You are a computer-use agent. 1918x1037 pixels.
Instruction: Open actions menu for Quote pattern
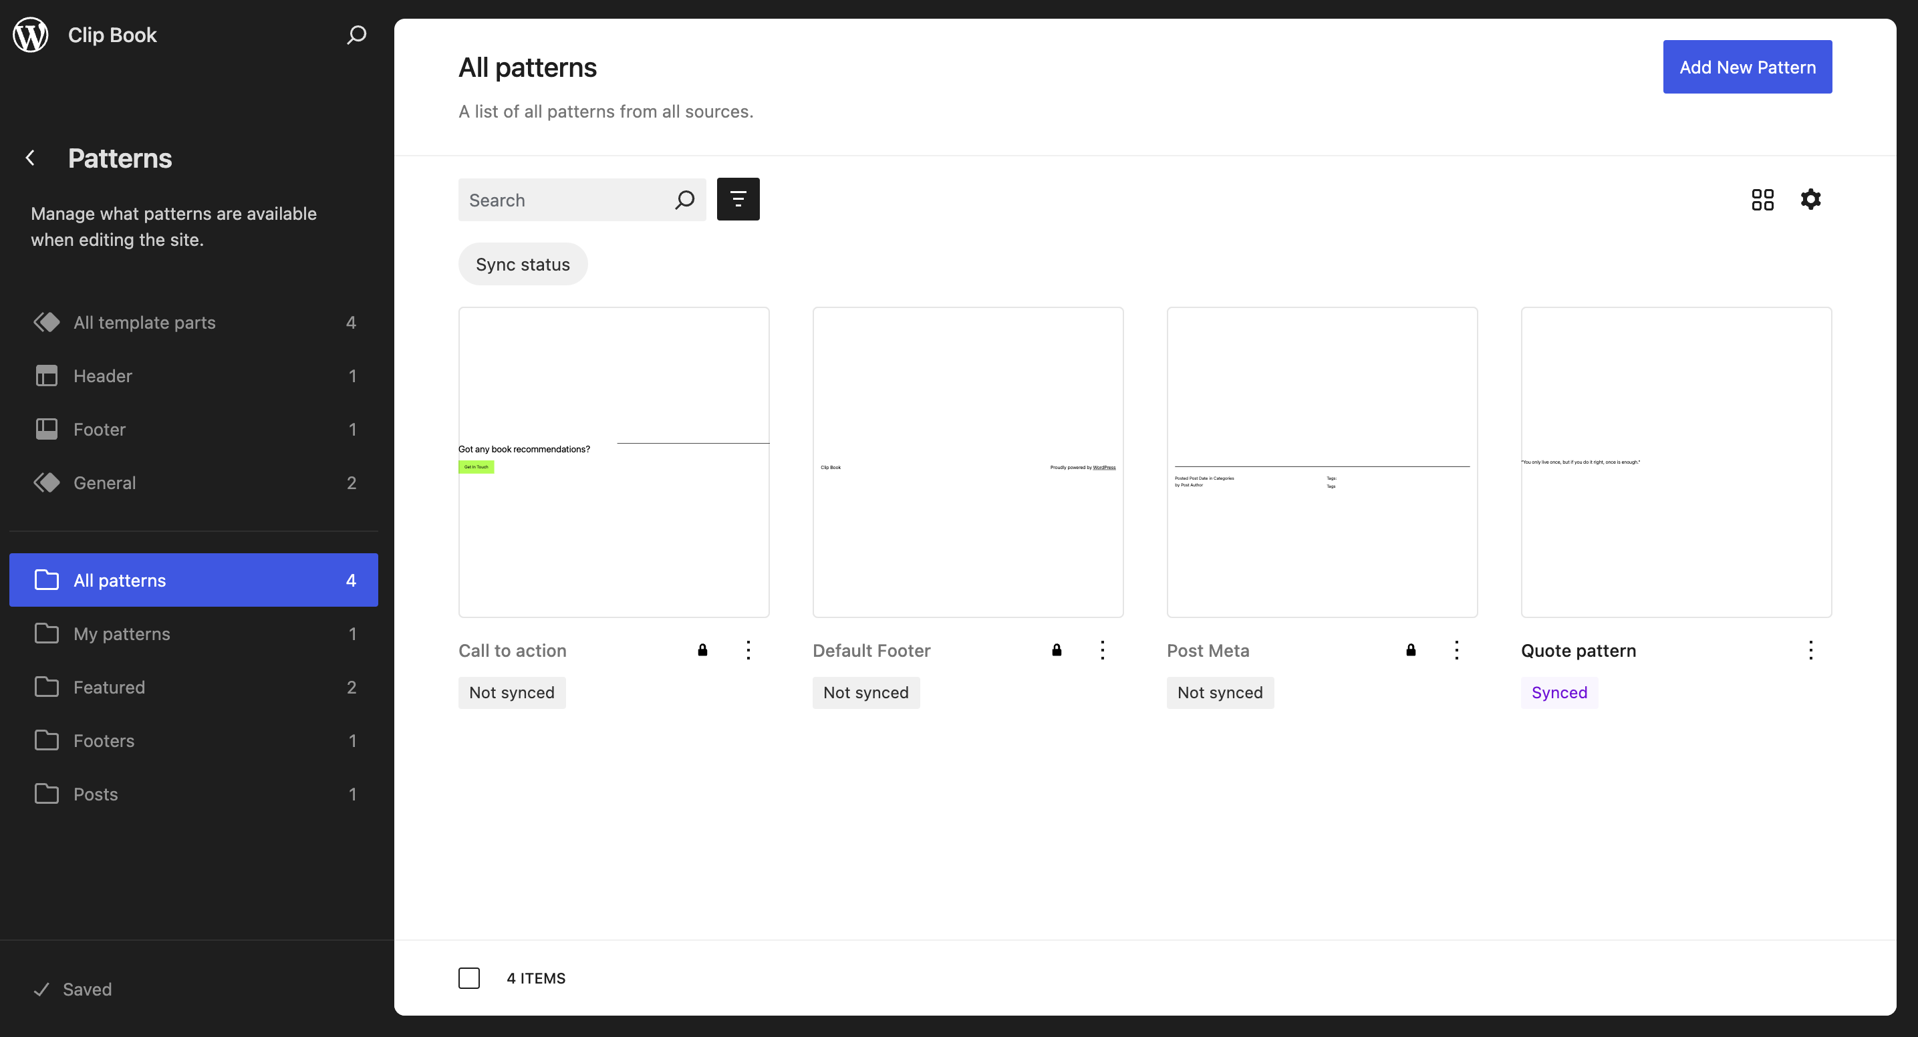pos(1811,651)
